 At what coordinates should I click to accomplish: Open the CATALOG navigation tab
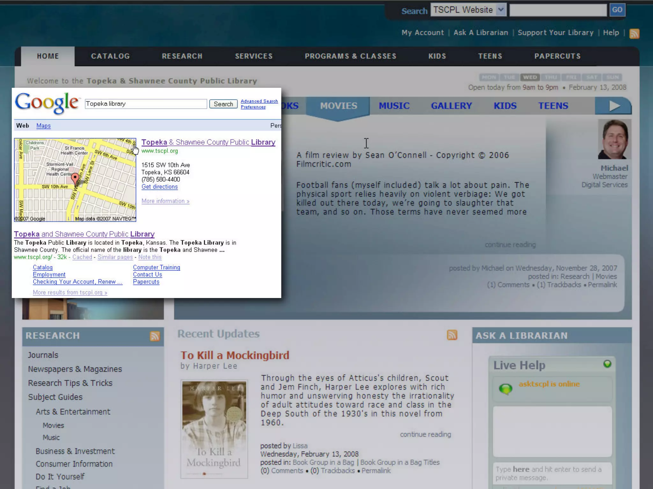pos(110,56)
